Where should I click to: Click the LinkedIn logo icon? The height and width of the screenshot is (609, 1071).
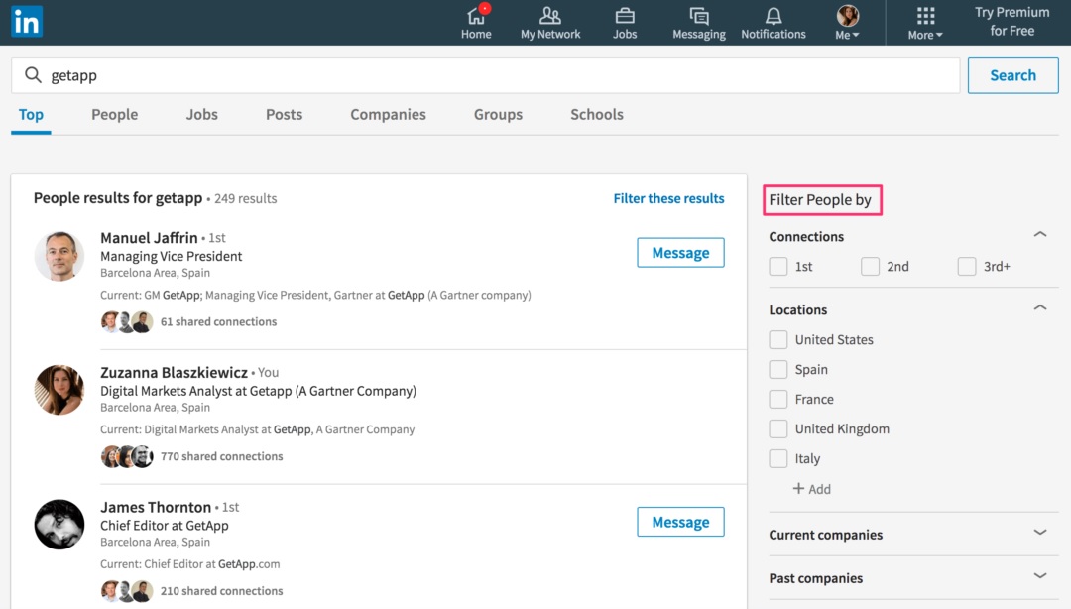tap(27, 22)
